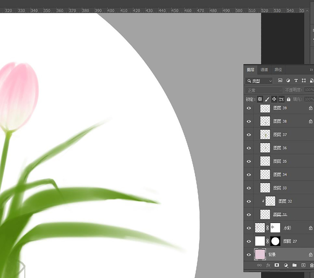Select 图层 27 circle mask thumbnail
The width and height of the screenshot is (314, 278).
click(x=275, y=241)
